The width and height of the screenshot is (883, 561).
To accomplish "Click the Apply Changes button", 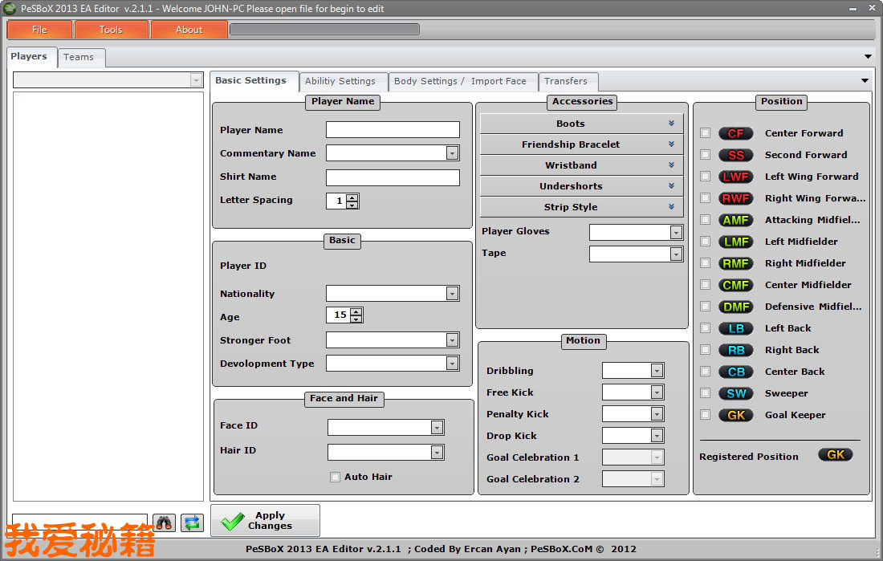I will pyautogui.click(x=266, y=521).
